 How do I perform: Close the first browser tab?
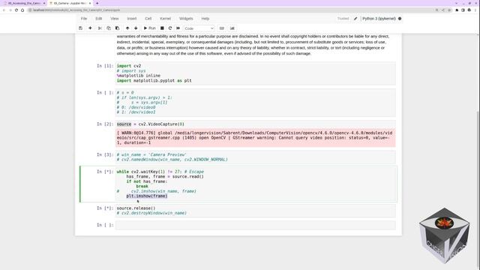click(x=43, y=3)
